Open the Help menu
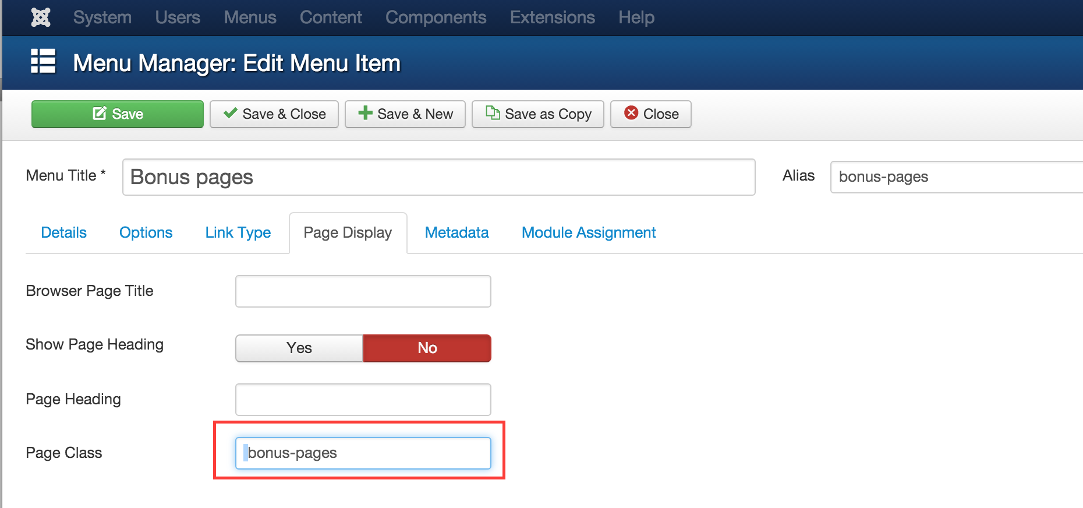 636,17
